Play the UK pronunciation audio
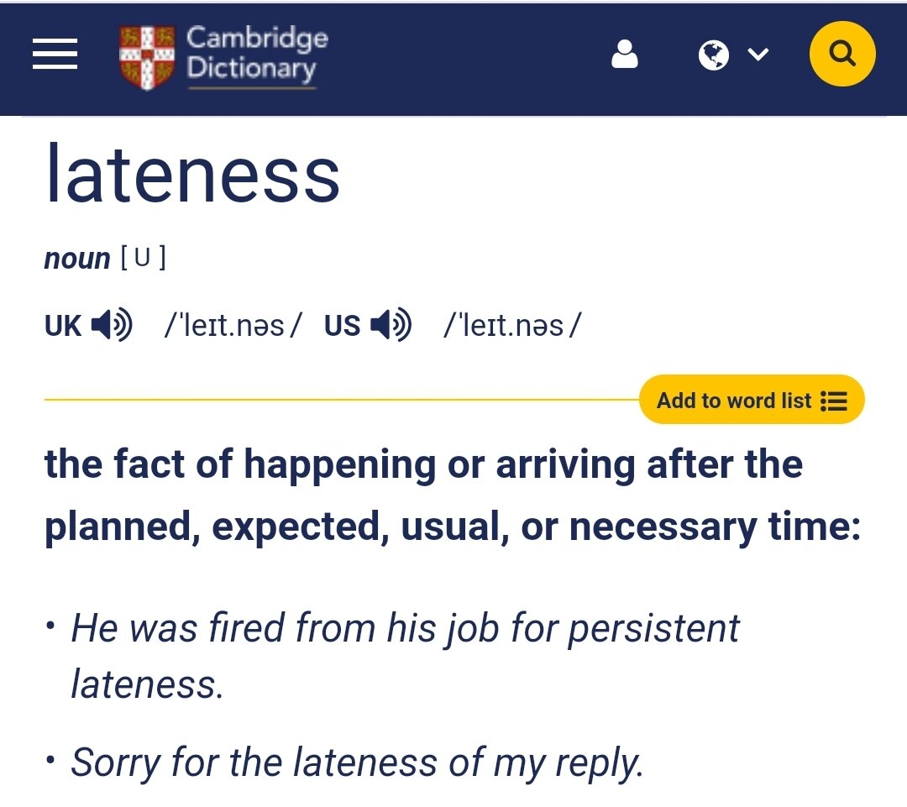Viewport: 907px width, 807px height. [111, 325]
